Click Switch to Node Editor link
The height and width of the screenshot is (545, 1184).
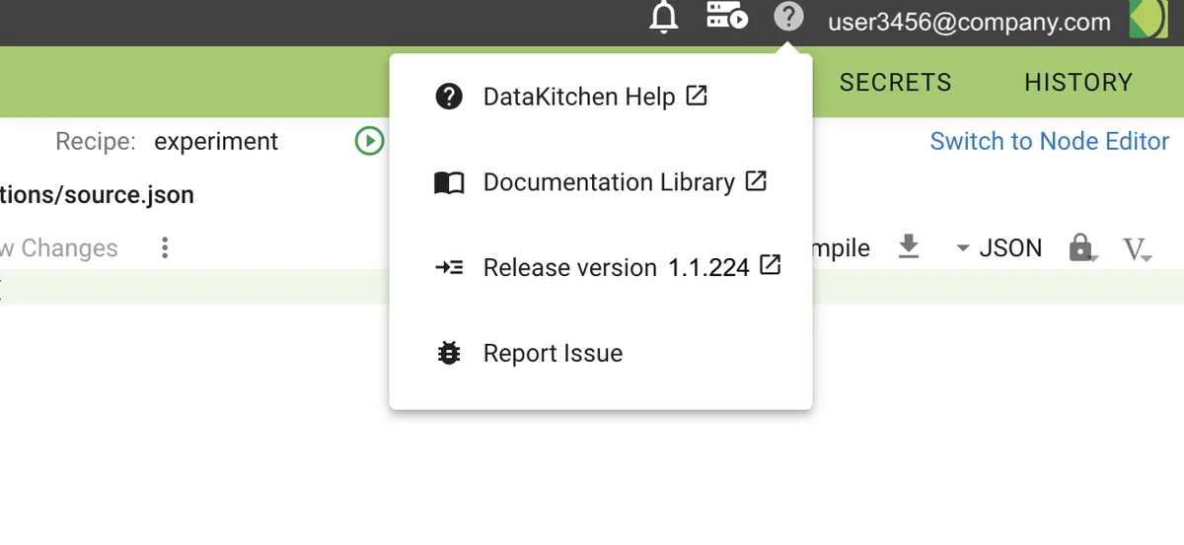[x=1049, y=141]
